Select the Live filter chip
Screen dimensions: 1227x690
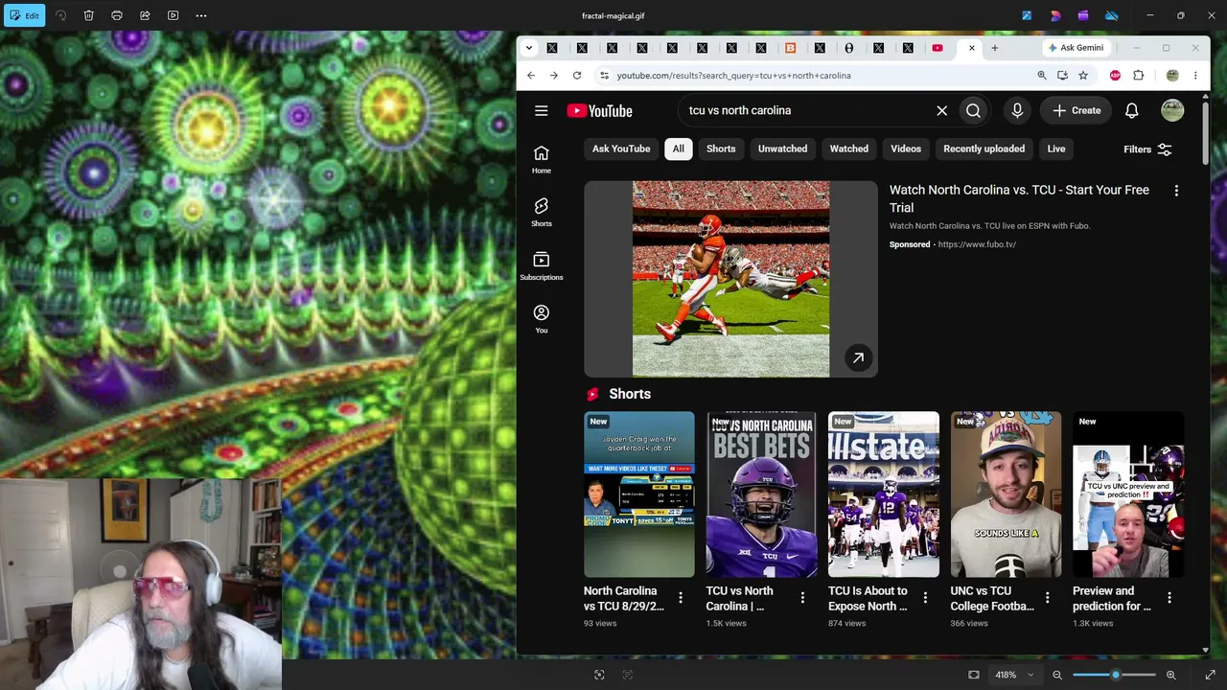click(x=1056, y=149)
